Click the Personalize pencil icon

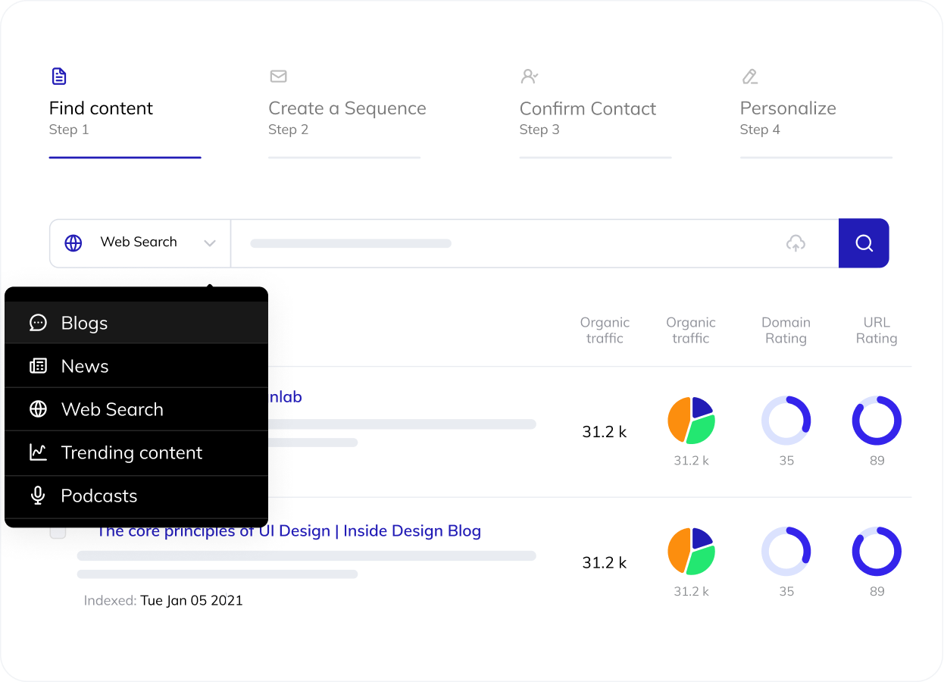click(750, 76)
